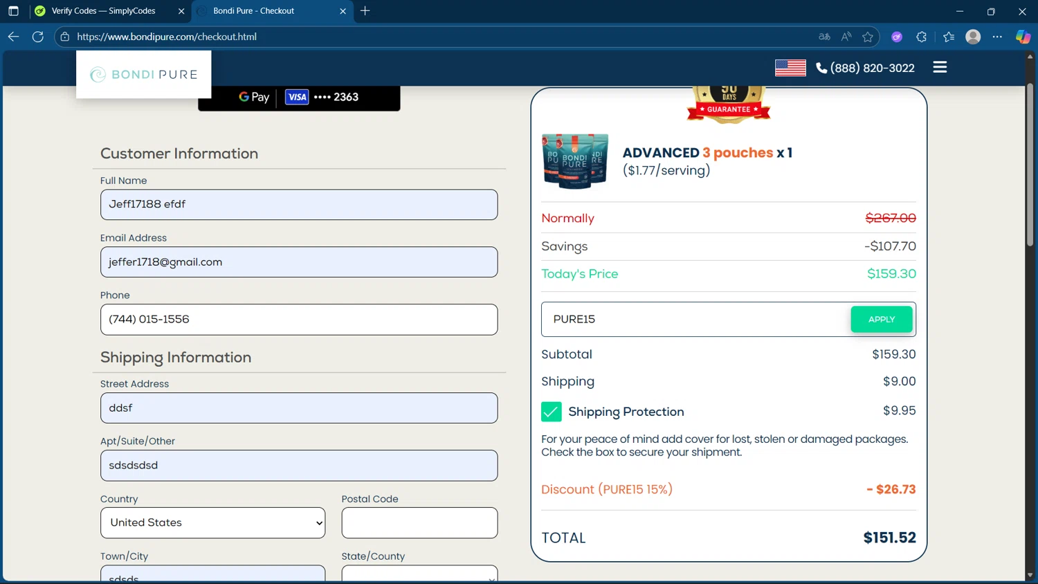The width and height of the screenshot is (1038, 584).
Task: Click the Full Name input field
Action: click(299, 205)
